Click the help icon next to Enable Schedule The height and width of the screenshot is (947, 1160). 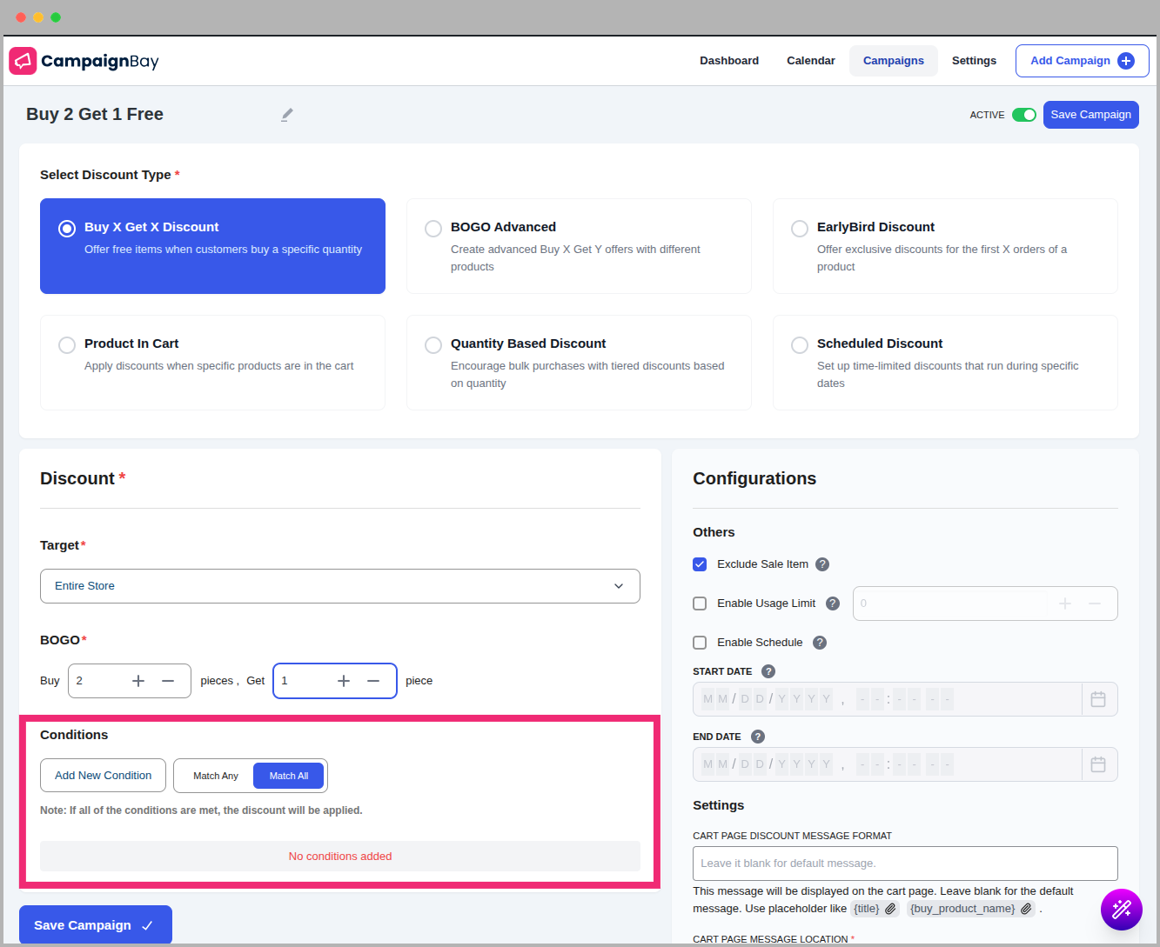click(x=819, y=643)
